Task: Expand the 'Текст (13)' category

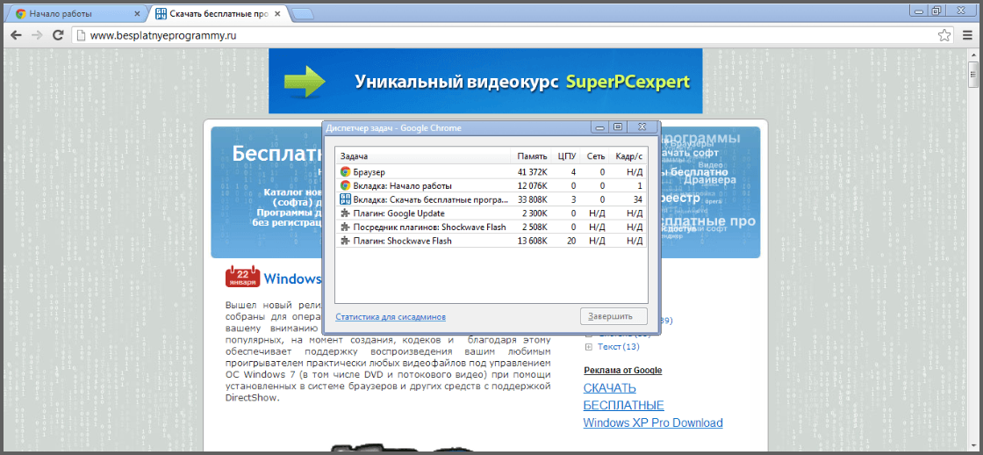Action: tap(589, 347)
